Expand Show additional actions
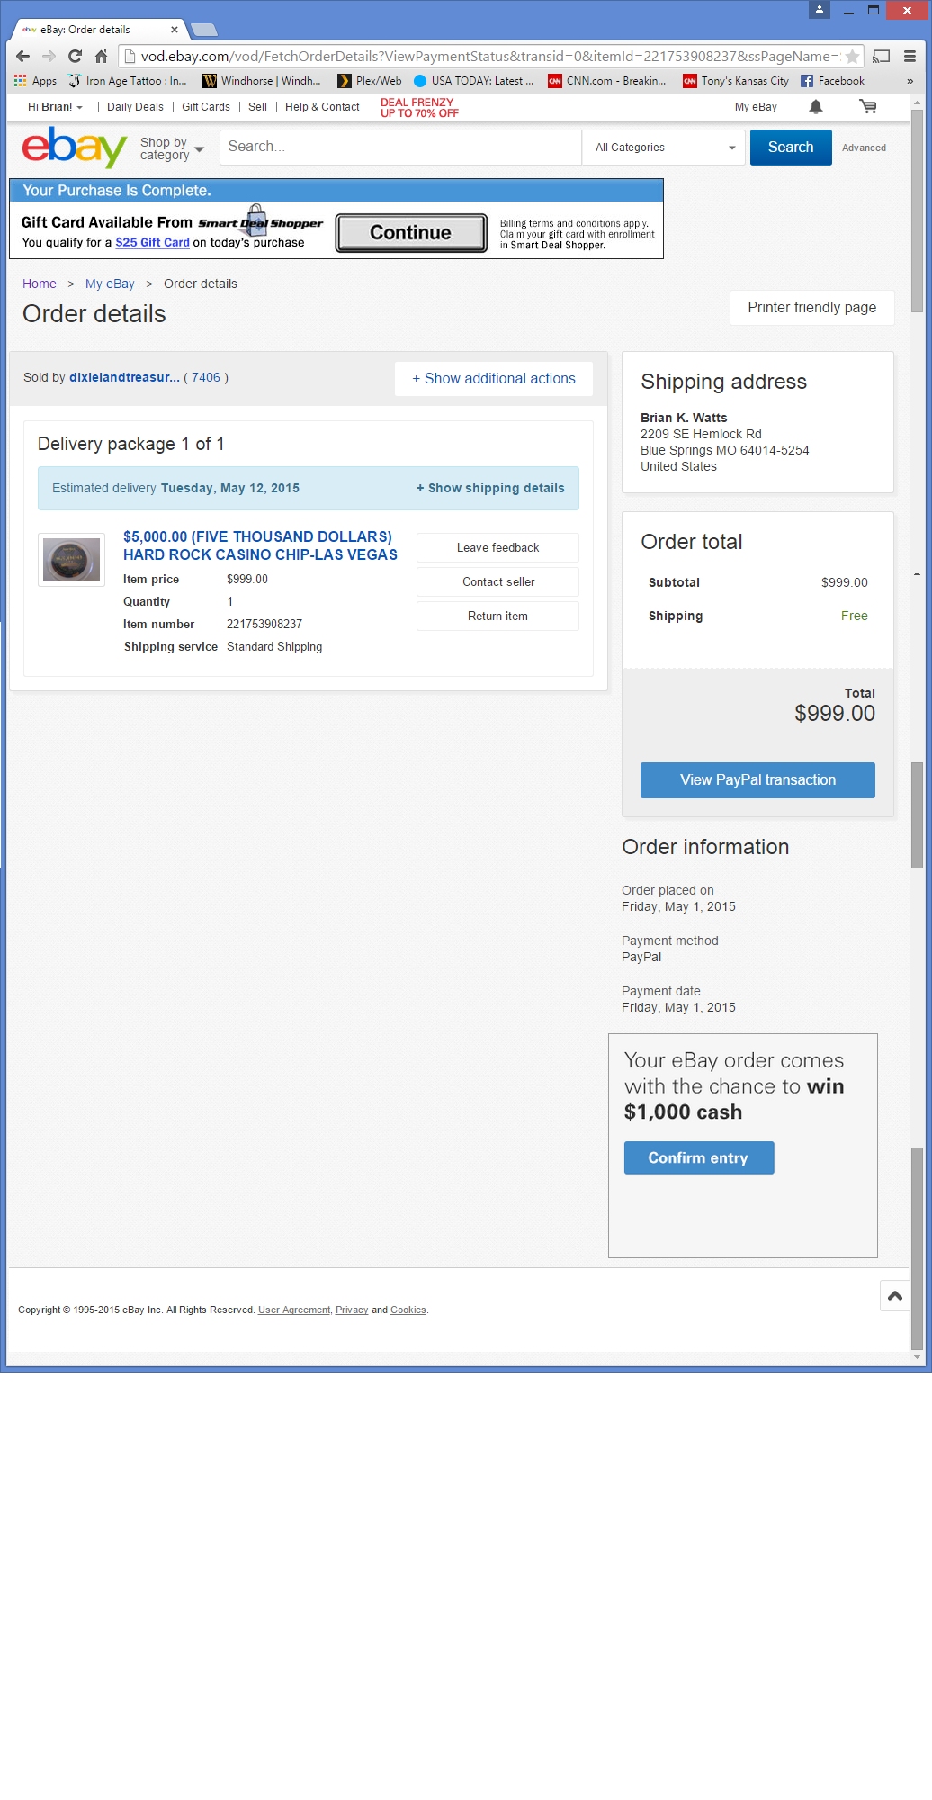 pos(494,379)
